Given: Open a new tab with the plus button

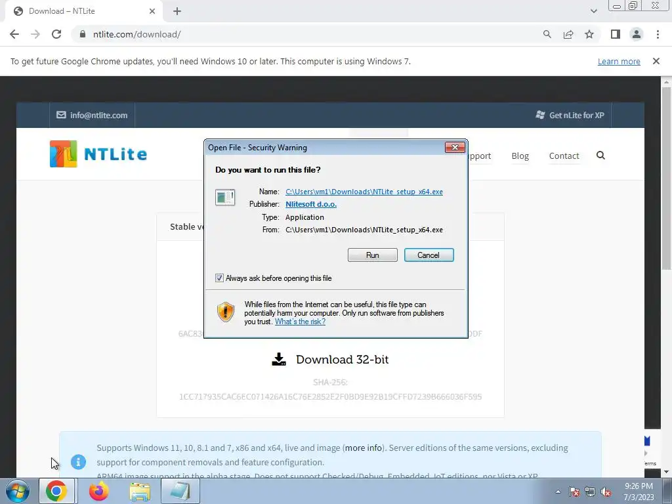Looking at the screenshot, I should [x=177, y=11].
